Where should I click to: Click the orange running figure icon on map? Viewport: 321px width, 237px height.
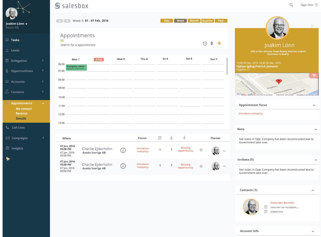click(x=314, y=76)
